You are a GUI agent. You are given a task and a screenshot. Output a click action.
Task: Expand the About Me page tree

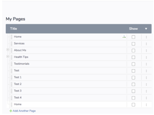point(8,50)
